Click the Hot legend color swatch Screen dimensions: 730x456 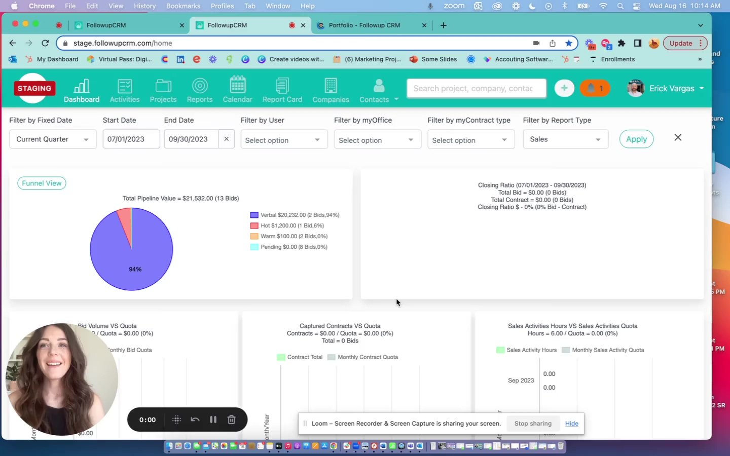pyautogui.click(x=254, y=225)
